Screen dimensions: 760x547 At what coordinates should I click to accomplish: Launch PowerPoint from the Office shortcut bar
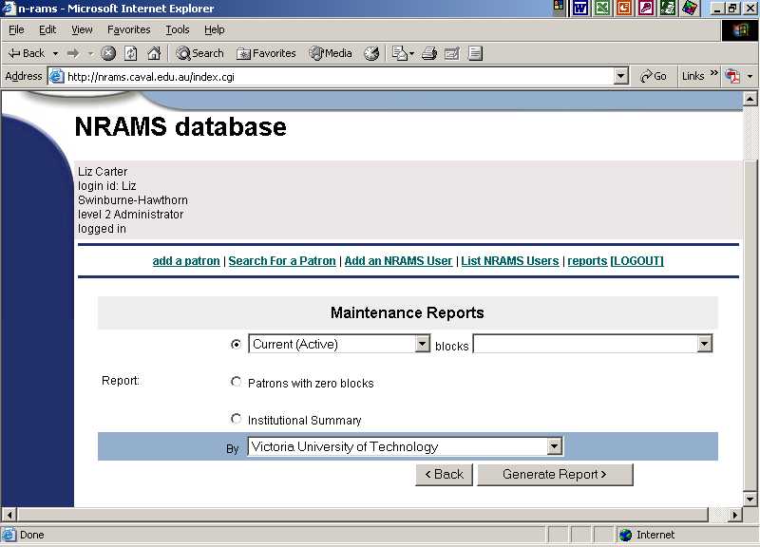[x=624, y=8]
